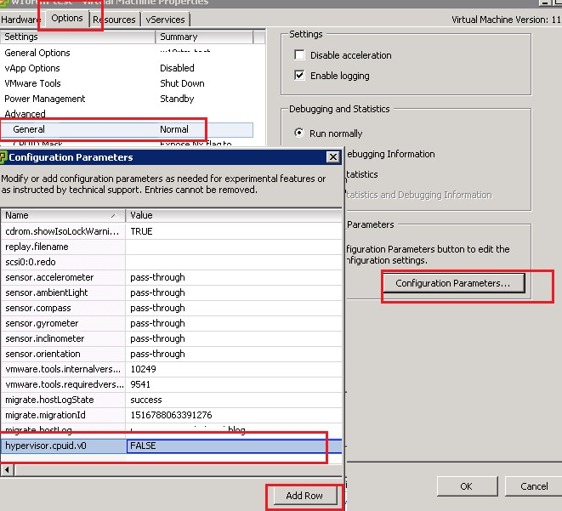562x511 pixels.
Task: Click the Configuration Parameters button
Action: pos(454,283)
